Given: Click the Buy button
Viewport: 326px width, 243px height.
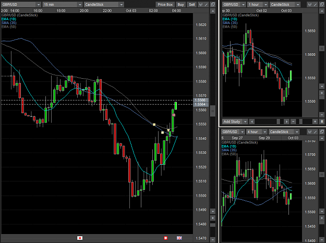Looking at the screenshot, I should (180, 5).
